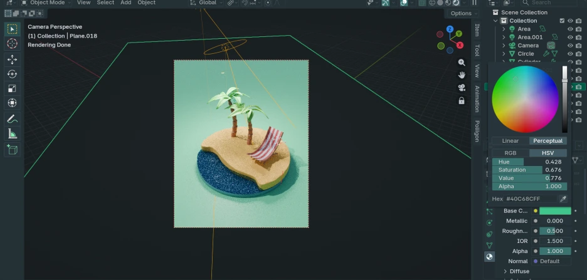
Task: Click the modifier wrench icon beside Circle
Action: coord(546,54)
